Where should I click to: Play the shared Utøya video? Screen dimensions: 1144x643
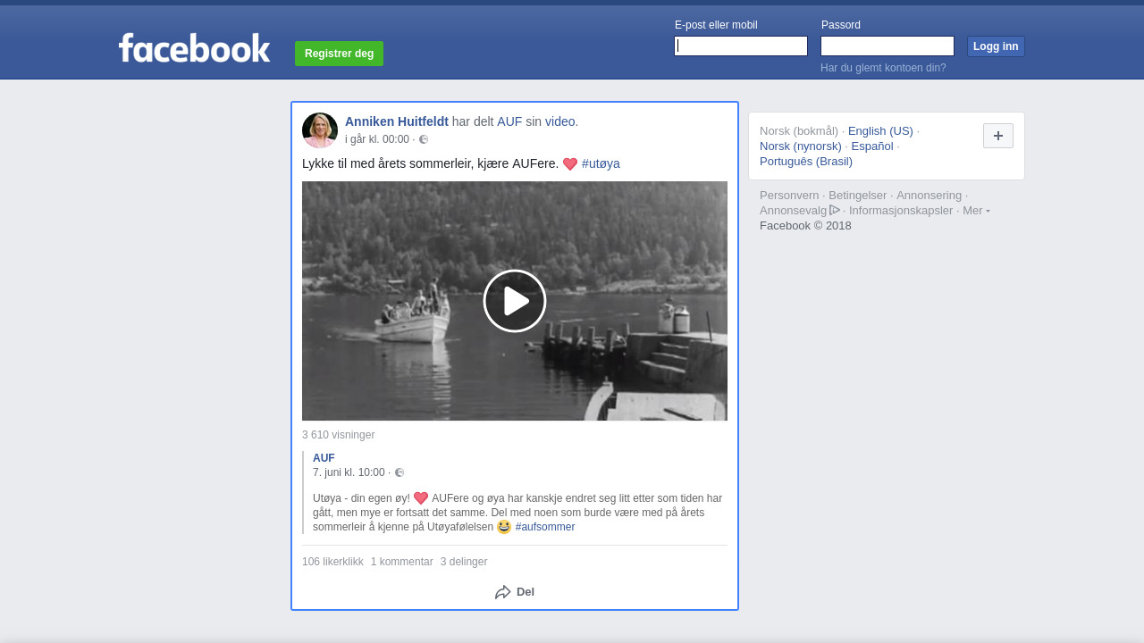pyautogui.click(x=515, y=301)
